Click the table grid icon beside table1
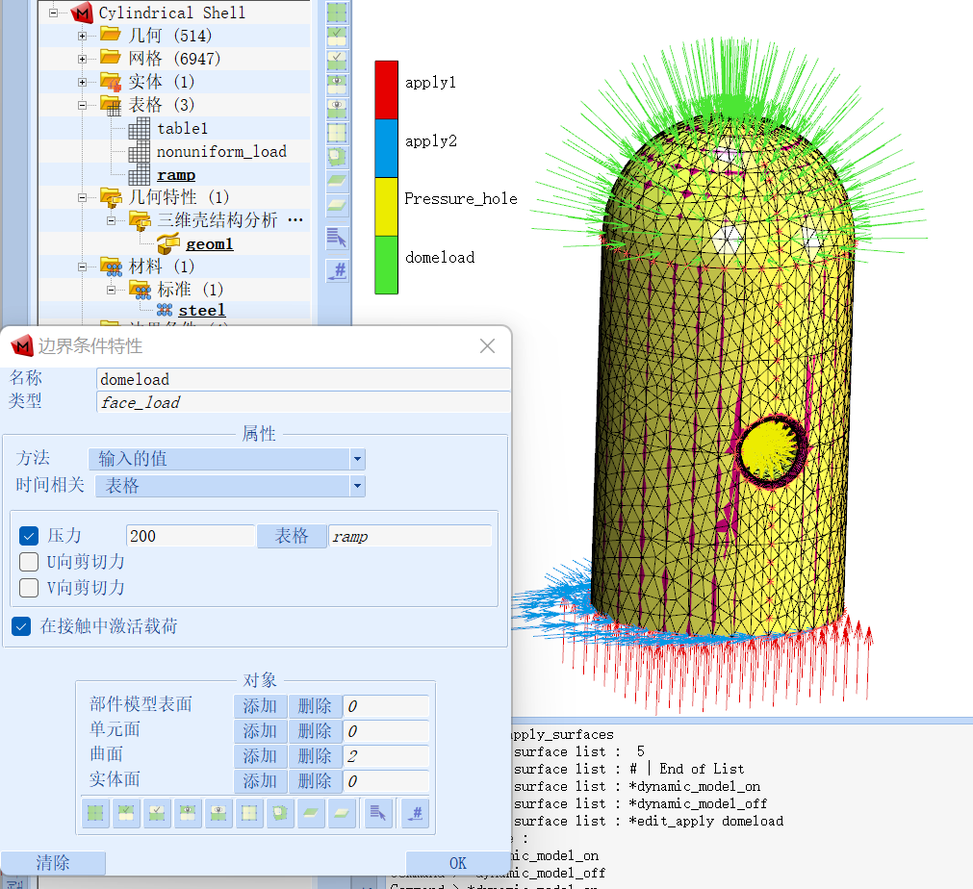This screenshot has height=889, width=973. pos(141,128)
